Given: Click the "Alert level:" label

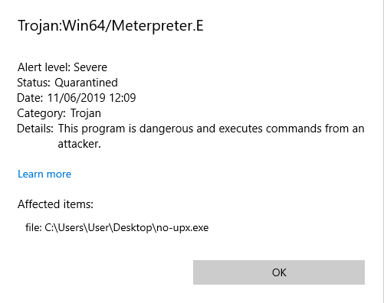Looking at the screenshot, I should (44, 67).
